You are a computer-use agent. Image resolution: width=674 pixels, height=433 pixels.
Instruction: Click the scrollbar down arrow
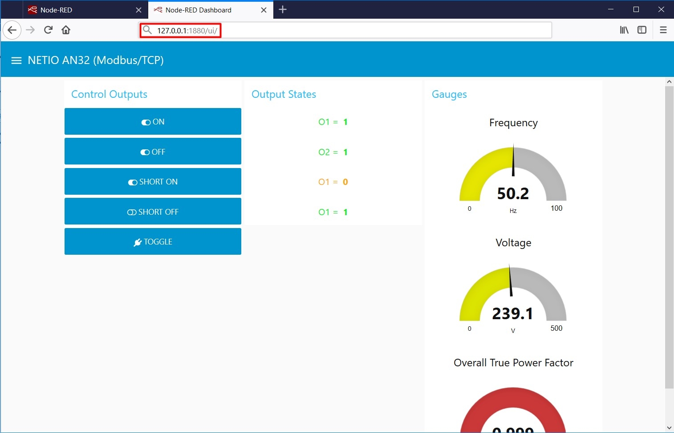click(669, 428)
